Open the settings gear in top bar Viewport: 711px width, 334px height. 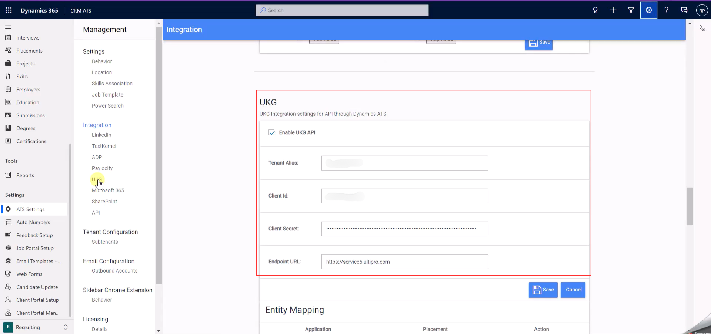(649, 10)
